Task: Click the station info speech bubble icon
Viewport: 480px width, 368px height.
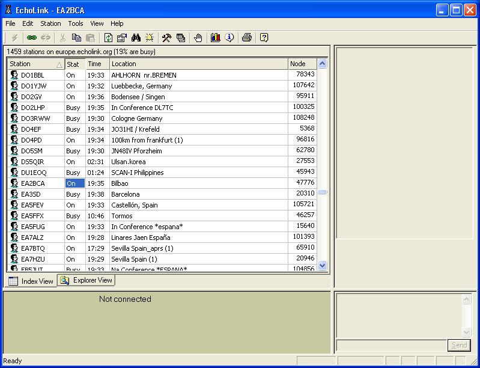Action: point(229,38)
